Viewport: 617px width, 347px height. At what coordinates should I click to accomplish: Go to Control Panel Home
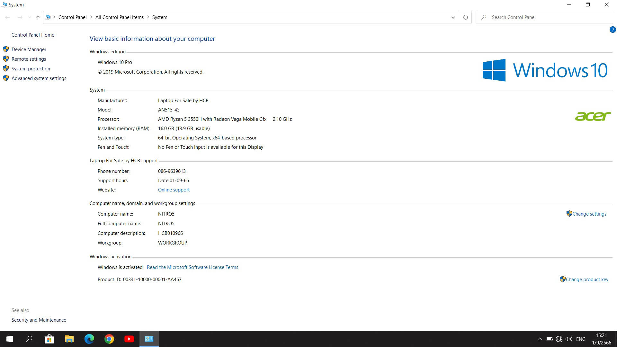(x=33, y=35)
